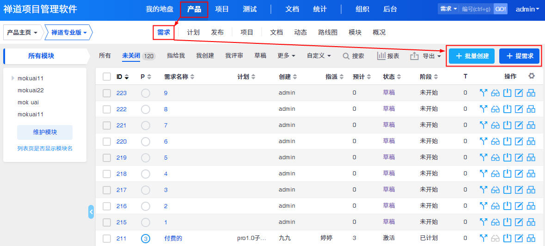Viewport: 545px width, 246px height.
Task: Open the 计划 sub-navigation tab
Action: pyautogui.click(x=193, y=32)
